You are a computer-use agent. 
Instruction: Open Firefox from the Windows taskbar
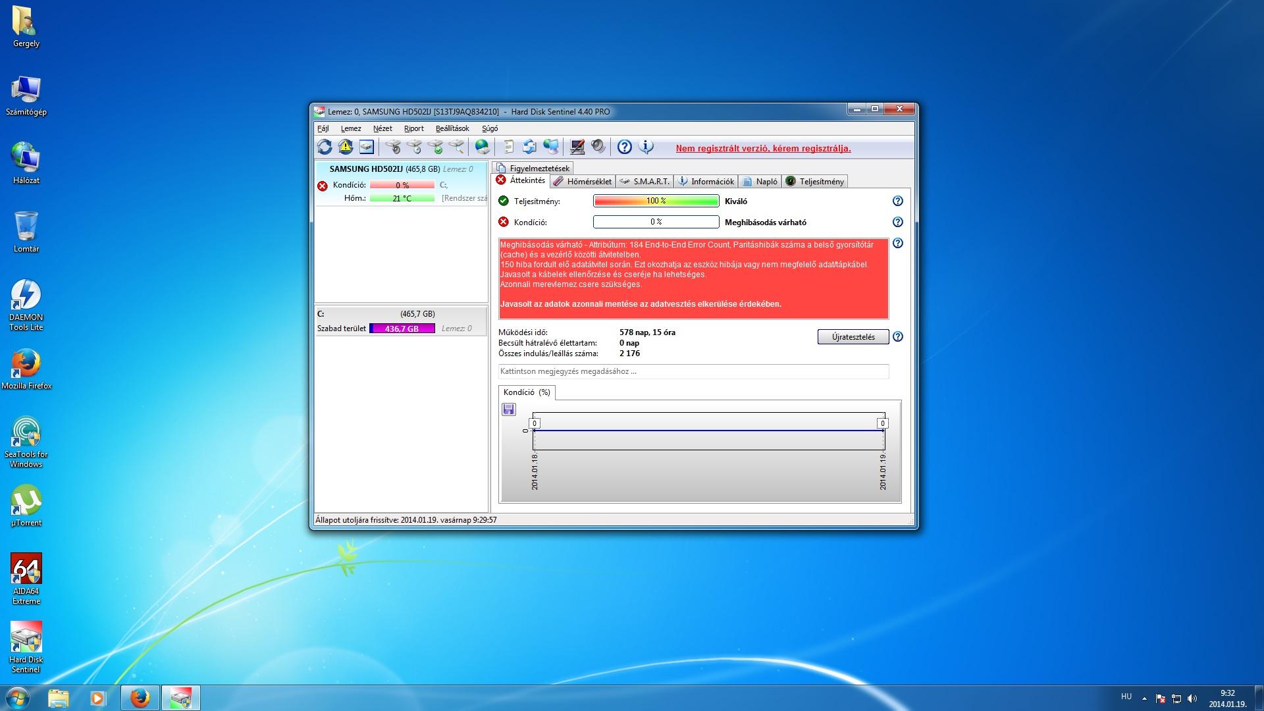click(140, 698)
